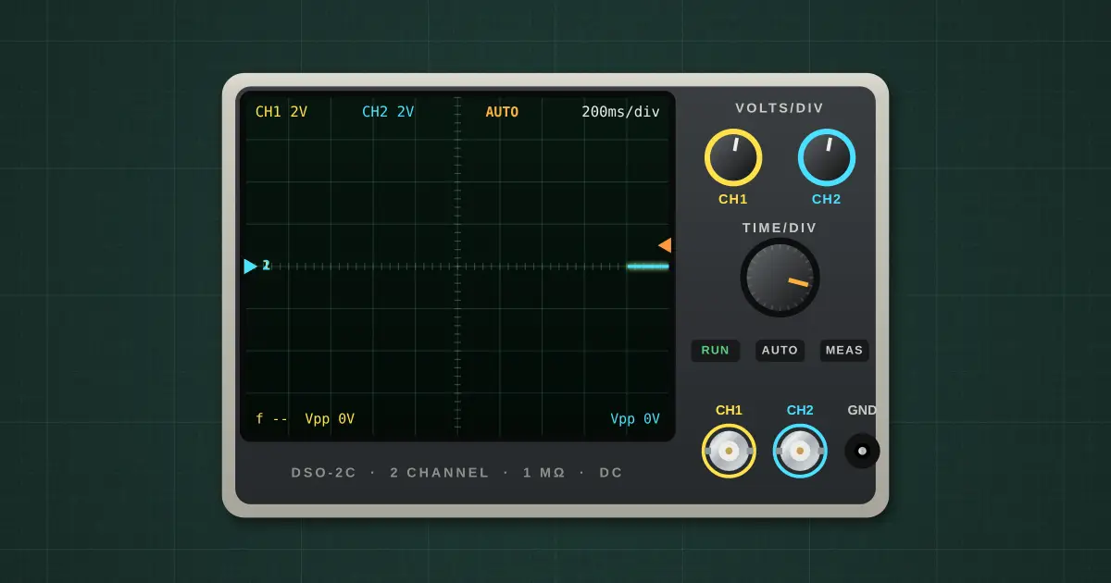Click the cyan trace segment on screen
The width and height of the screenshot is (1111, 583).
pos(647,267)
